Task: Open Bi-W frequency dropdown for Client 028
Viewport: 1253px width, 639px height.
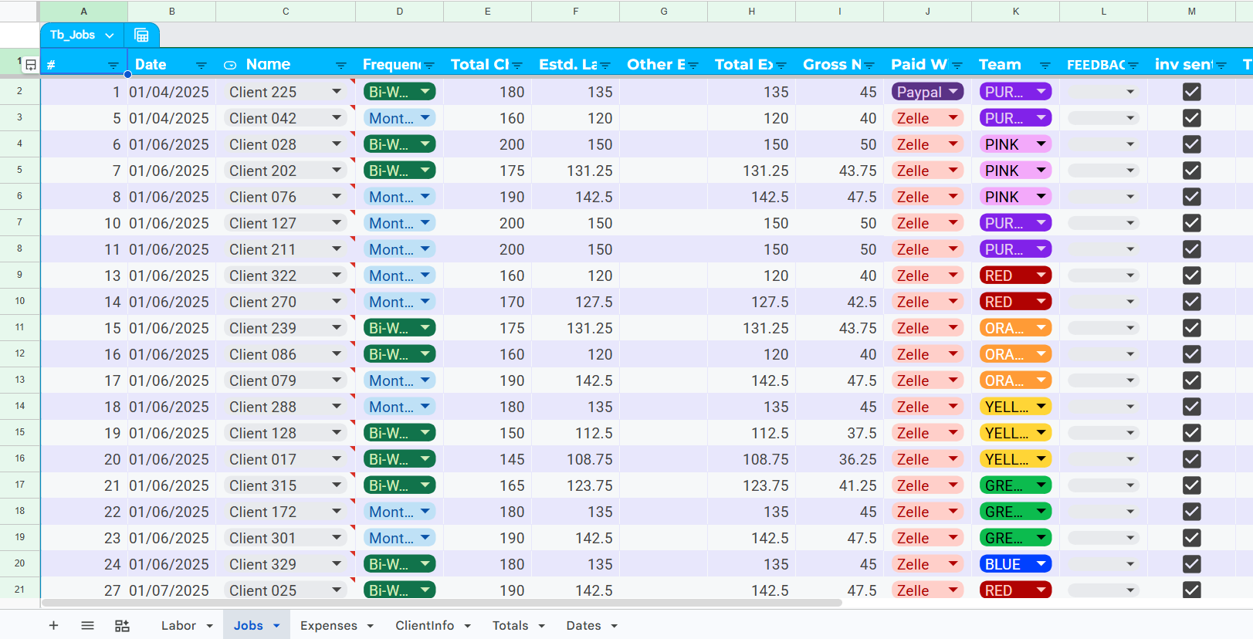Action: (425, 144)
